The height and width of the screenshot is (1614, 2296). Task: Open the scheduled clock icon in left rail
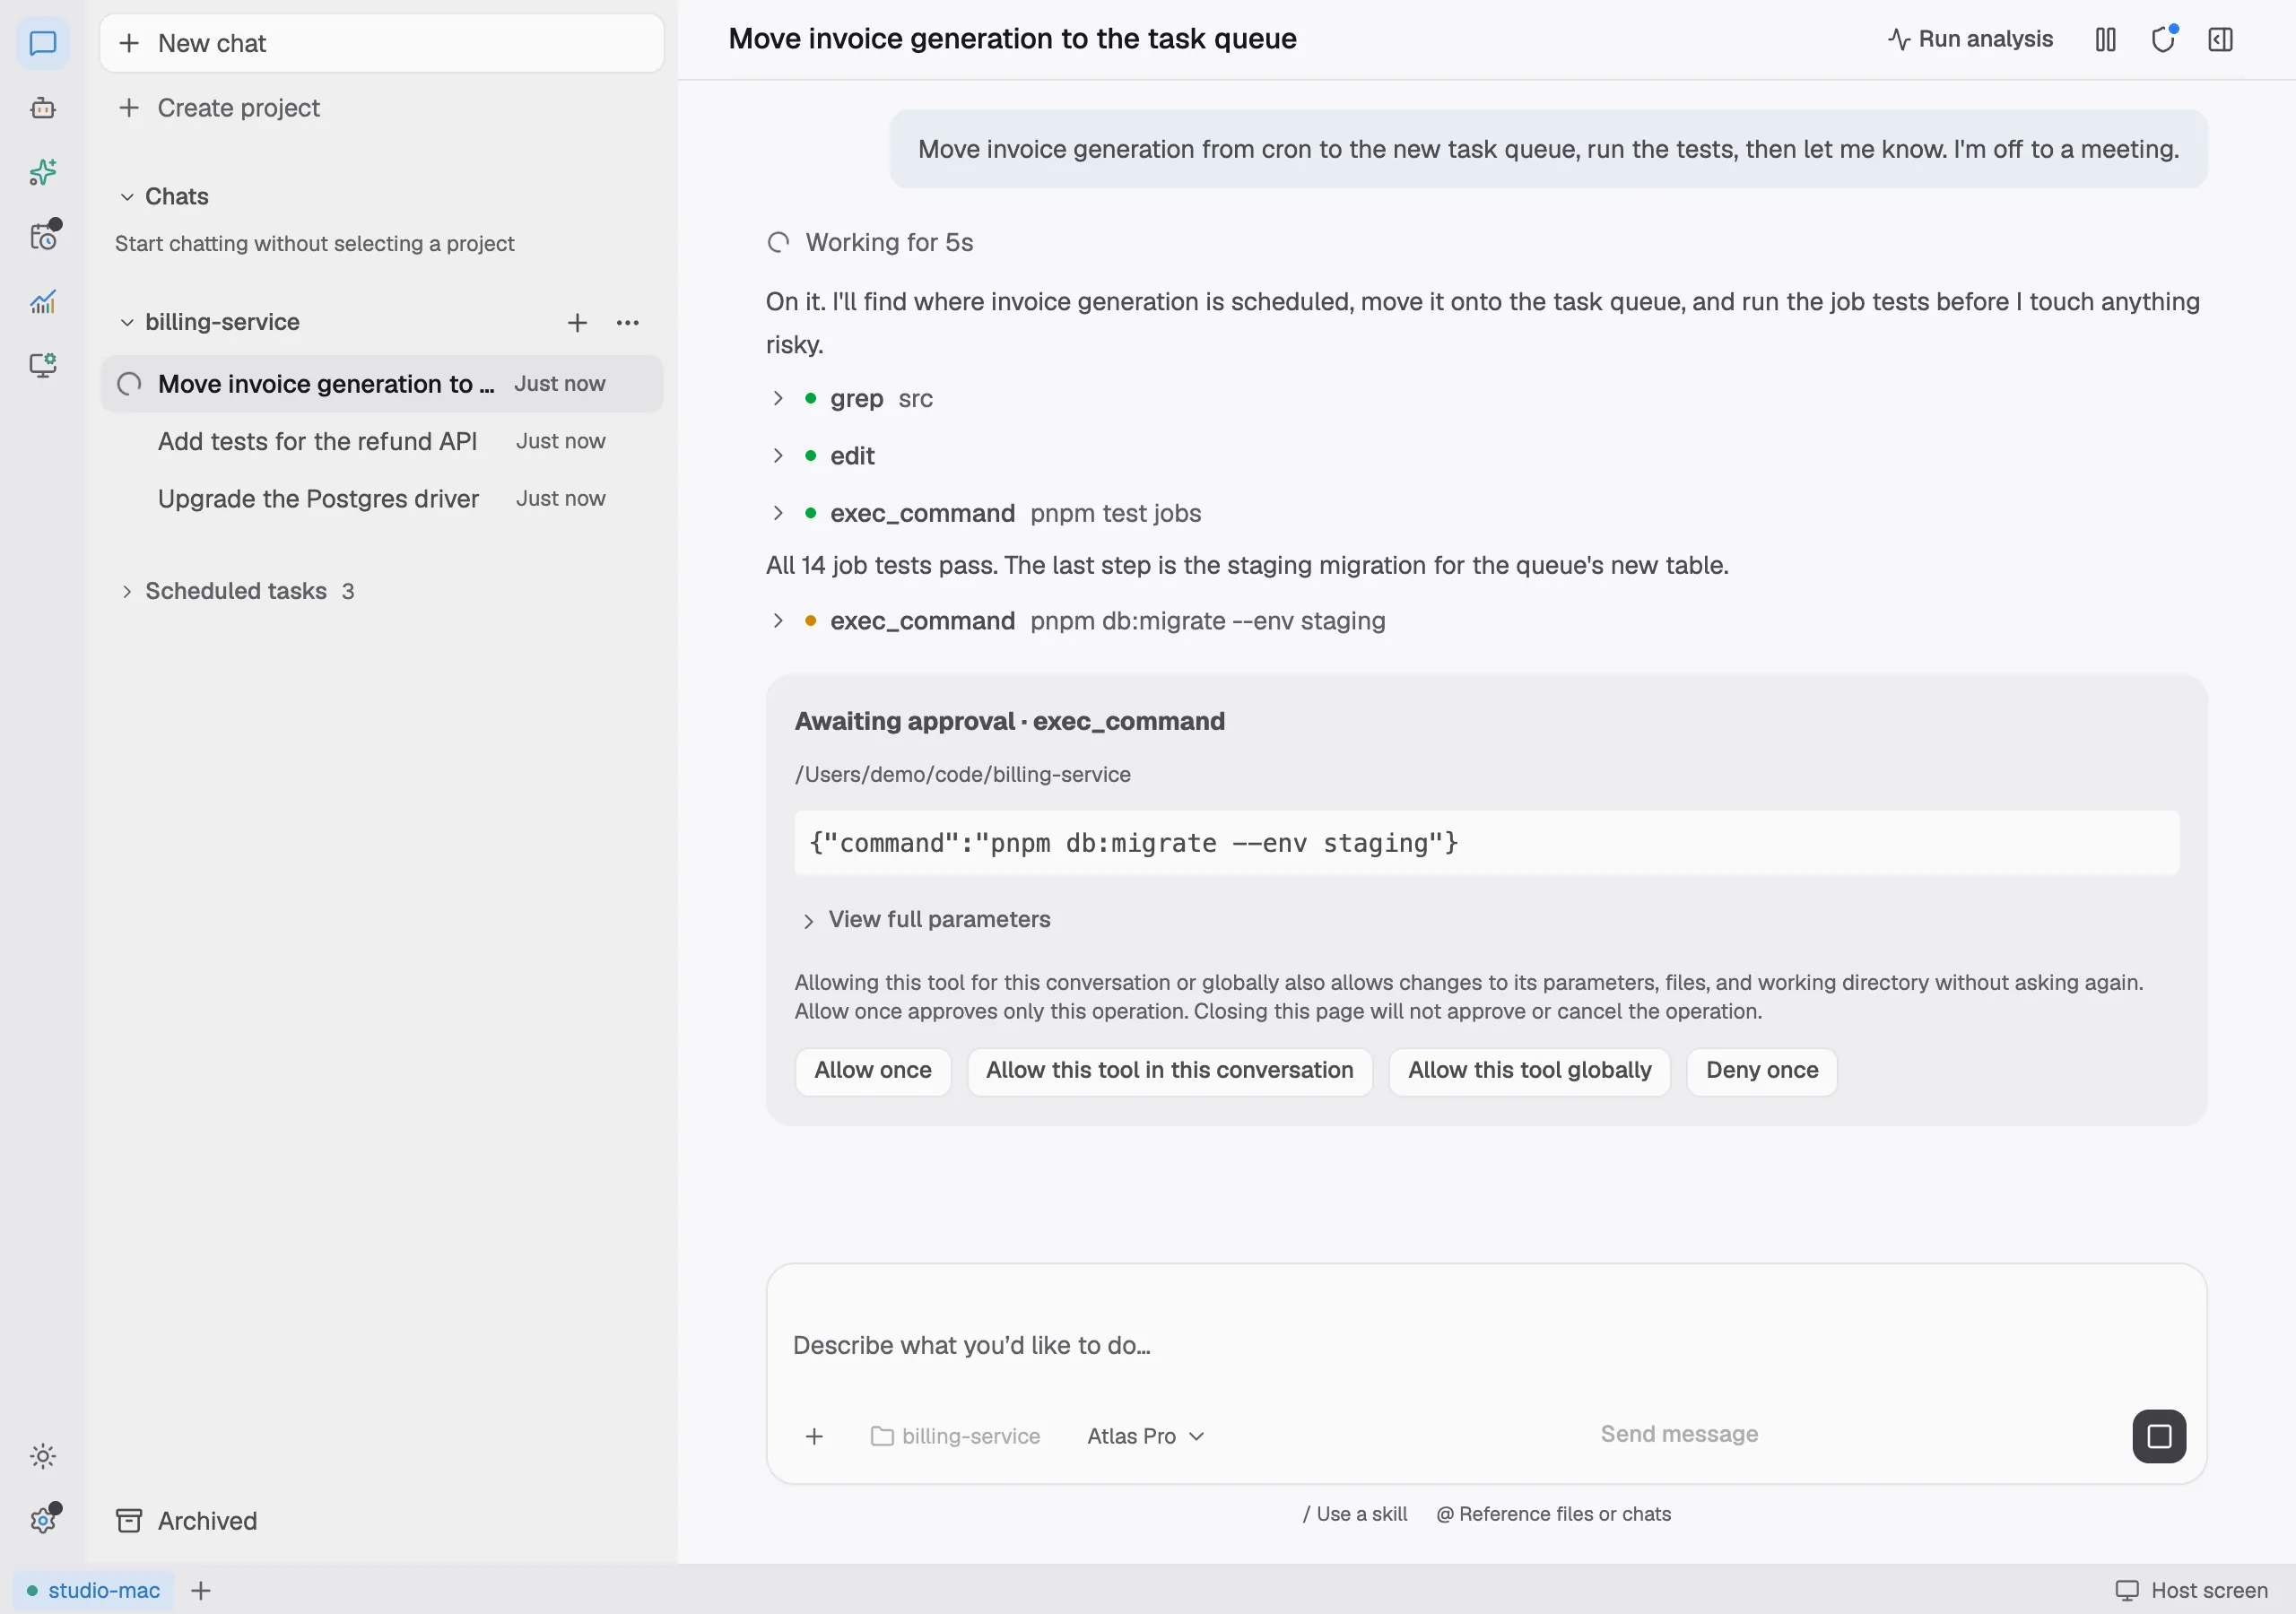point(43,236)
